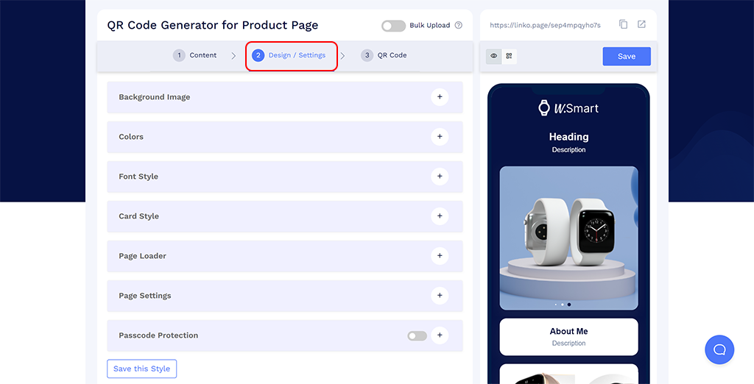754x384 pixels.
Task: Open page link in new tab icon
Action: coord(641,24)
